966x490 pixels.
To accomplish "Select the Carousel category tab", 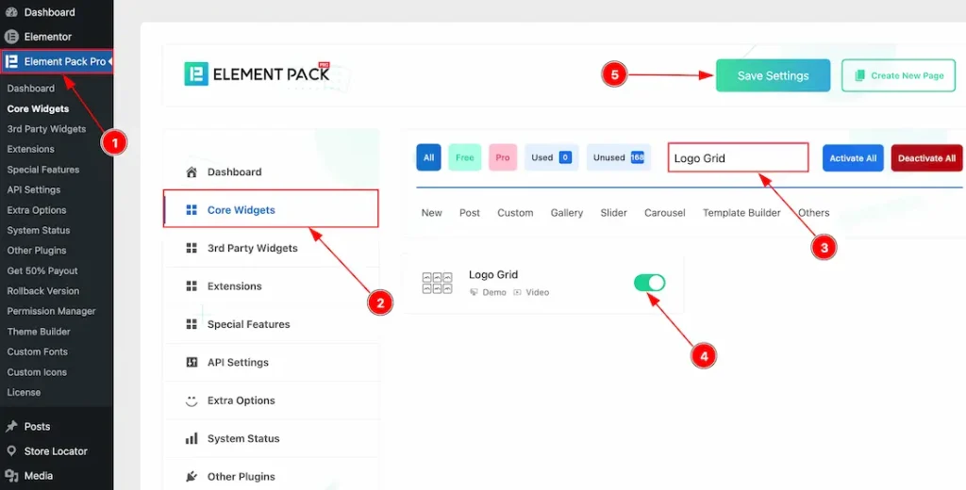I will [665, 212].
